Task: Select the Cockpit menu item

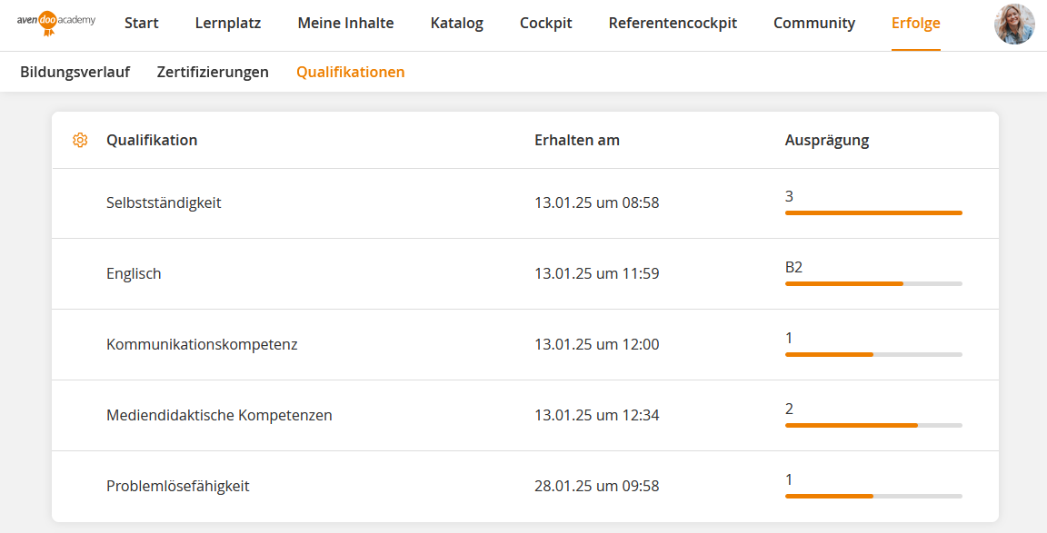Action: click(546, 24)
